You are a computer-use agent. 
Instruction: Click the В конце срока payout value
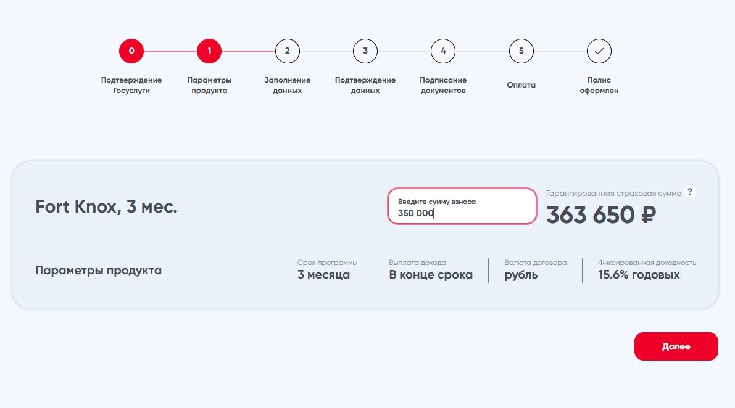(431, 275)
